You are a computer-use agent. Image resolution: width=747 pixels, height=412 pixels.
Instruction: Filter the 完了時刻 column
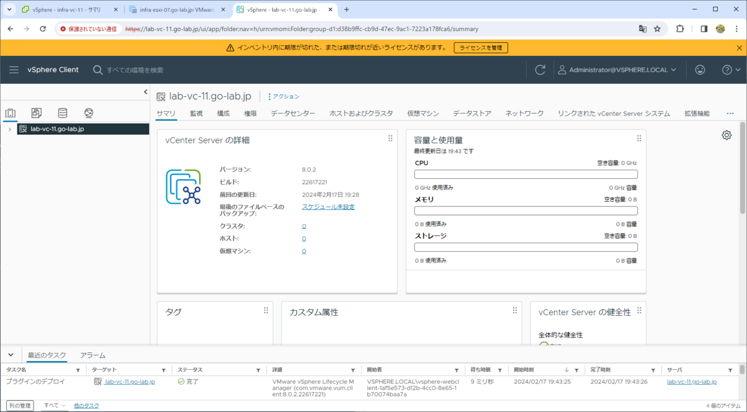[653, 370]
